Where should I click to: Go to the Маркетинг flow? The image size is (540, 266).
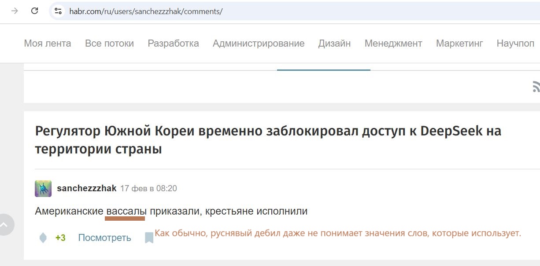[459, 44]
